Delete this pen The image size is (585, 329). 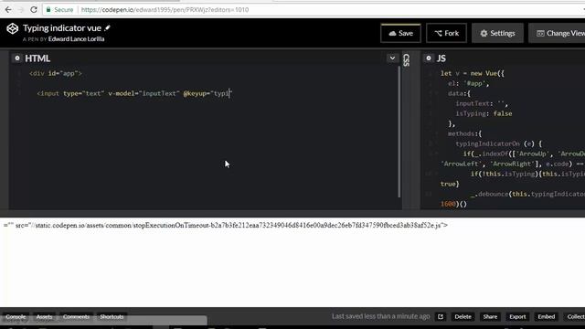(463, 317)
